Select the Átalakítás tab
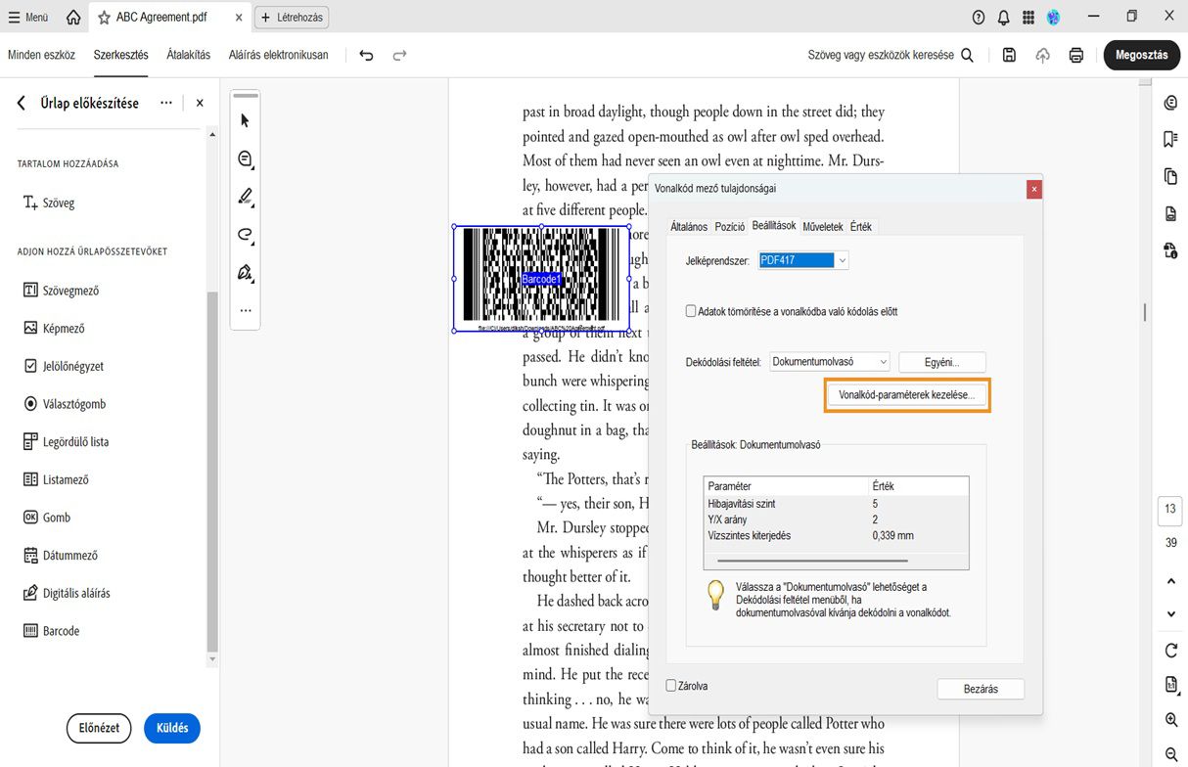The image size is (1188, 767). tap(188, 55)
